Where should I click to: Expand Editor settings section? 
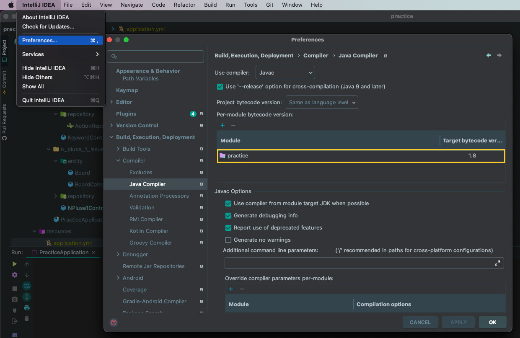[x=111, y=102]
